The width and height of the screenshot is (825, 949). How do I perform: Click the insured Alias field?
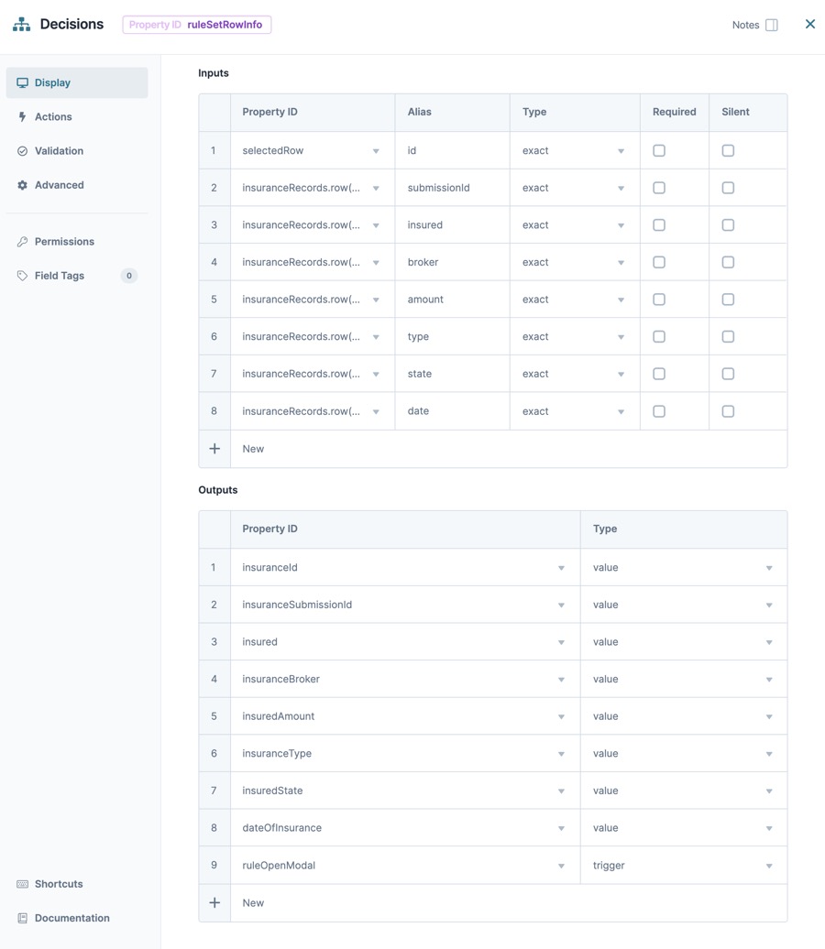452,225
